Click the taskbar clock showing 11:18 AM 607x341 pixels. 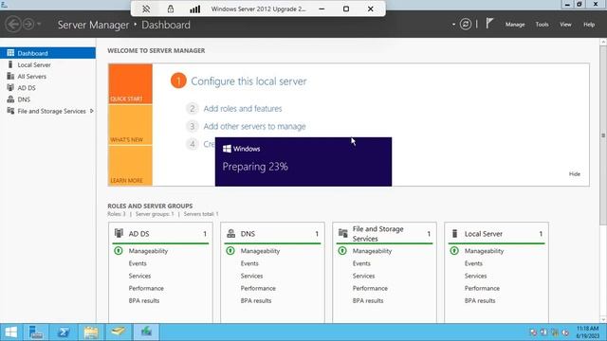pos(587,332)
